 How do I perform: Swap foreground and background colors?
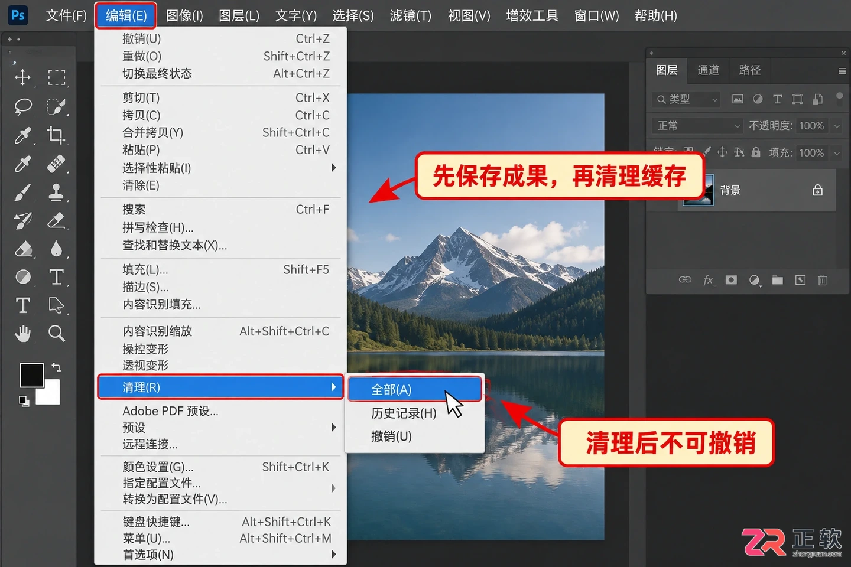[x=56, y=367]
